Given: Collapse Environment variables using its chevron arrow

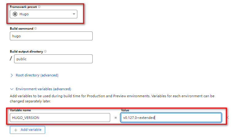Looking at the screenshot, I should 12,89.
